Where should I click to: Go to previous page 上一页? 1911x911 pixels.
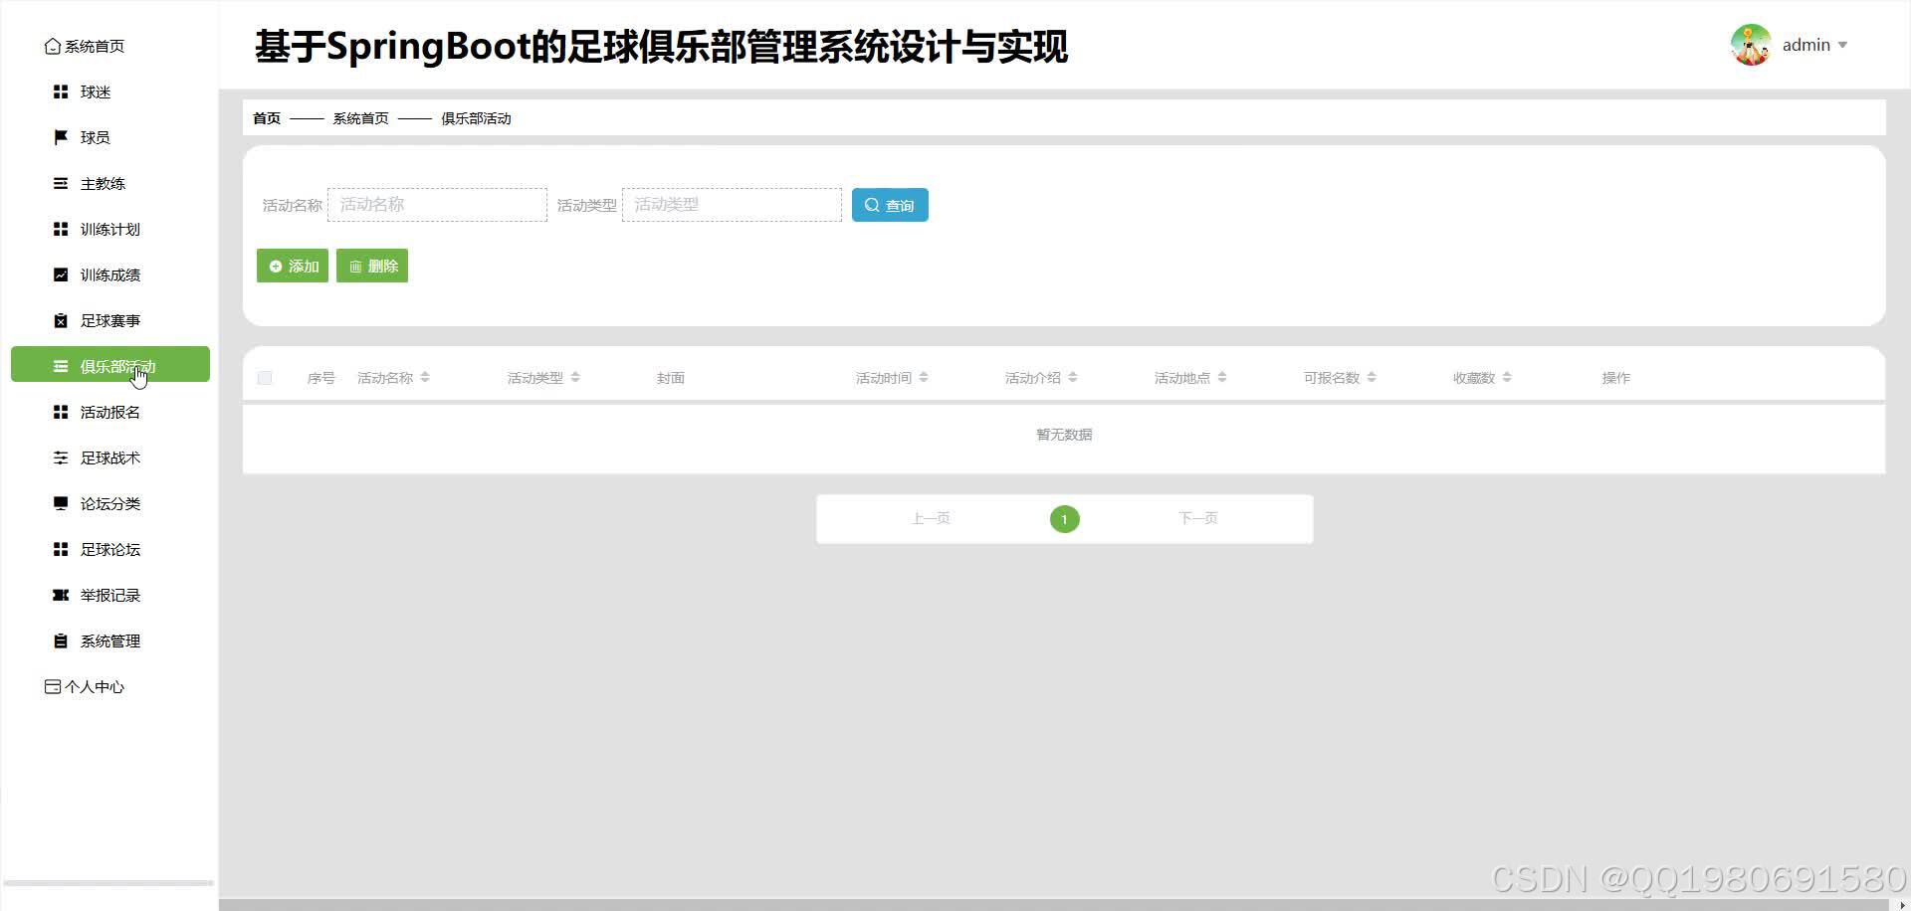931,518
